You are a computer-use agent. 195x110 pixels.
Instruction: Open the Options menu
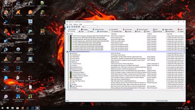76,24
